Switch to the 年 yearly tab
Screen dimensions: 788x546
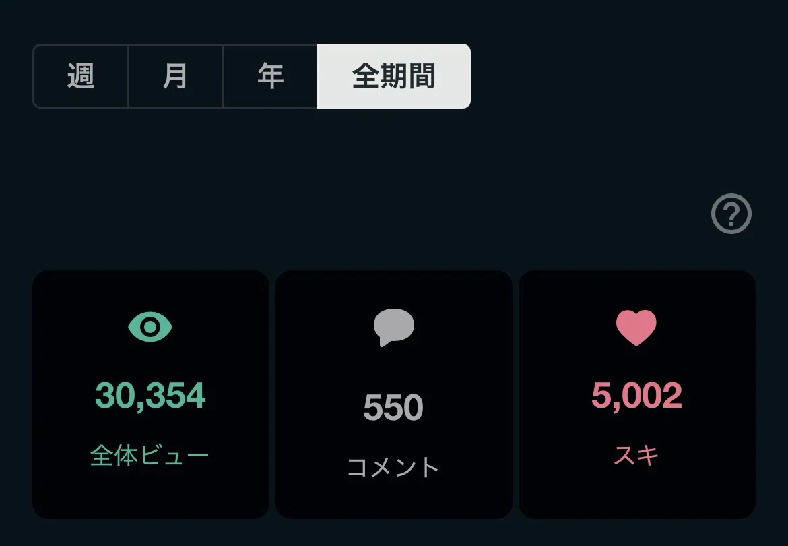270,76
